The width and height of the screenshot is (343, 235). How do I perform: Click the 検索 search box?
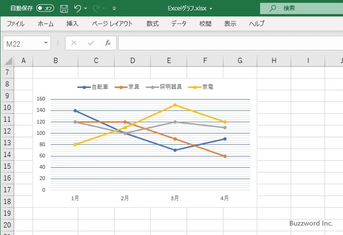(x=302, y=8)
